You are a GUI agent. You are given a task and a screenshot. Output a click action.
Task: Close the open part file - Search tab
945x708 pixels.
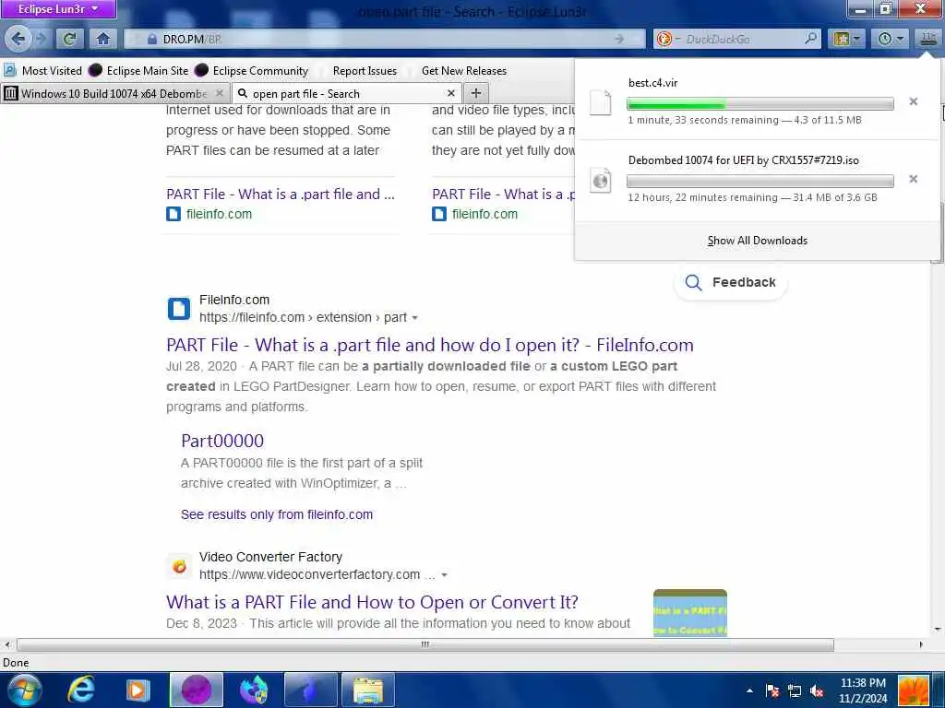coord(450,93)
